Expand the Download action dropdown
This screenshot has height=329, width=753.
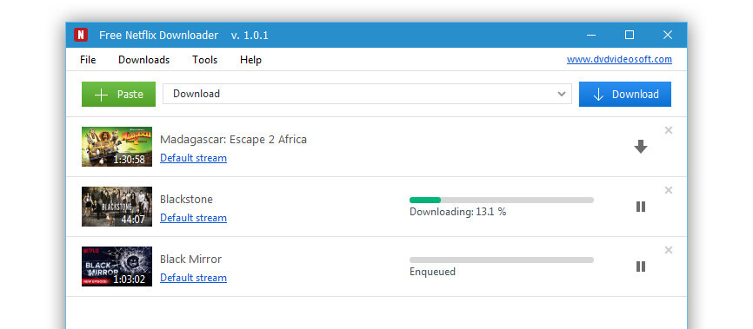pyautogui.click(x=562, y=94)
